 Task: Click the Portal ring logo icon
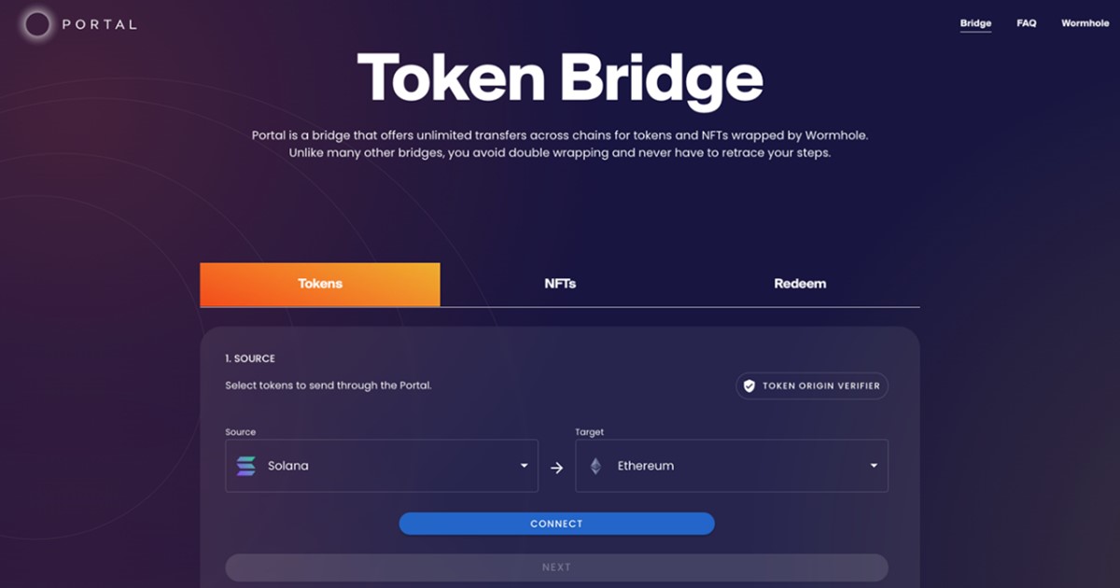coord(37,24)
